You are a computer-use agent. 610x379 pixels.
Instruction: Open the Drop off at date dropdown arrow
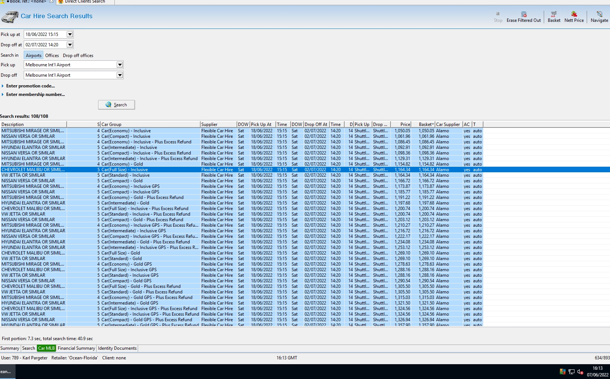(70, 45)
